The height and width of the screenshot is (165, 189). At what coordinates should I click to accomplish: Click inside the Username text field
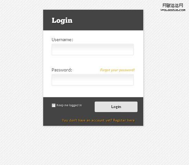(x=92, y=49)
